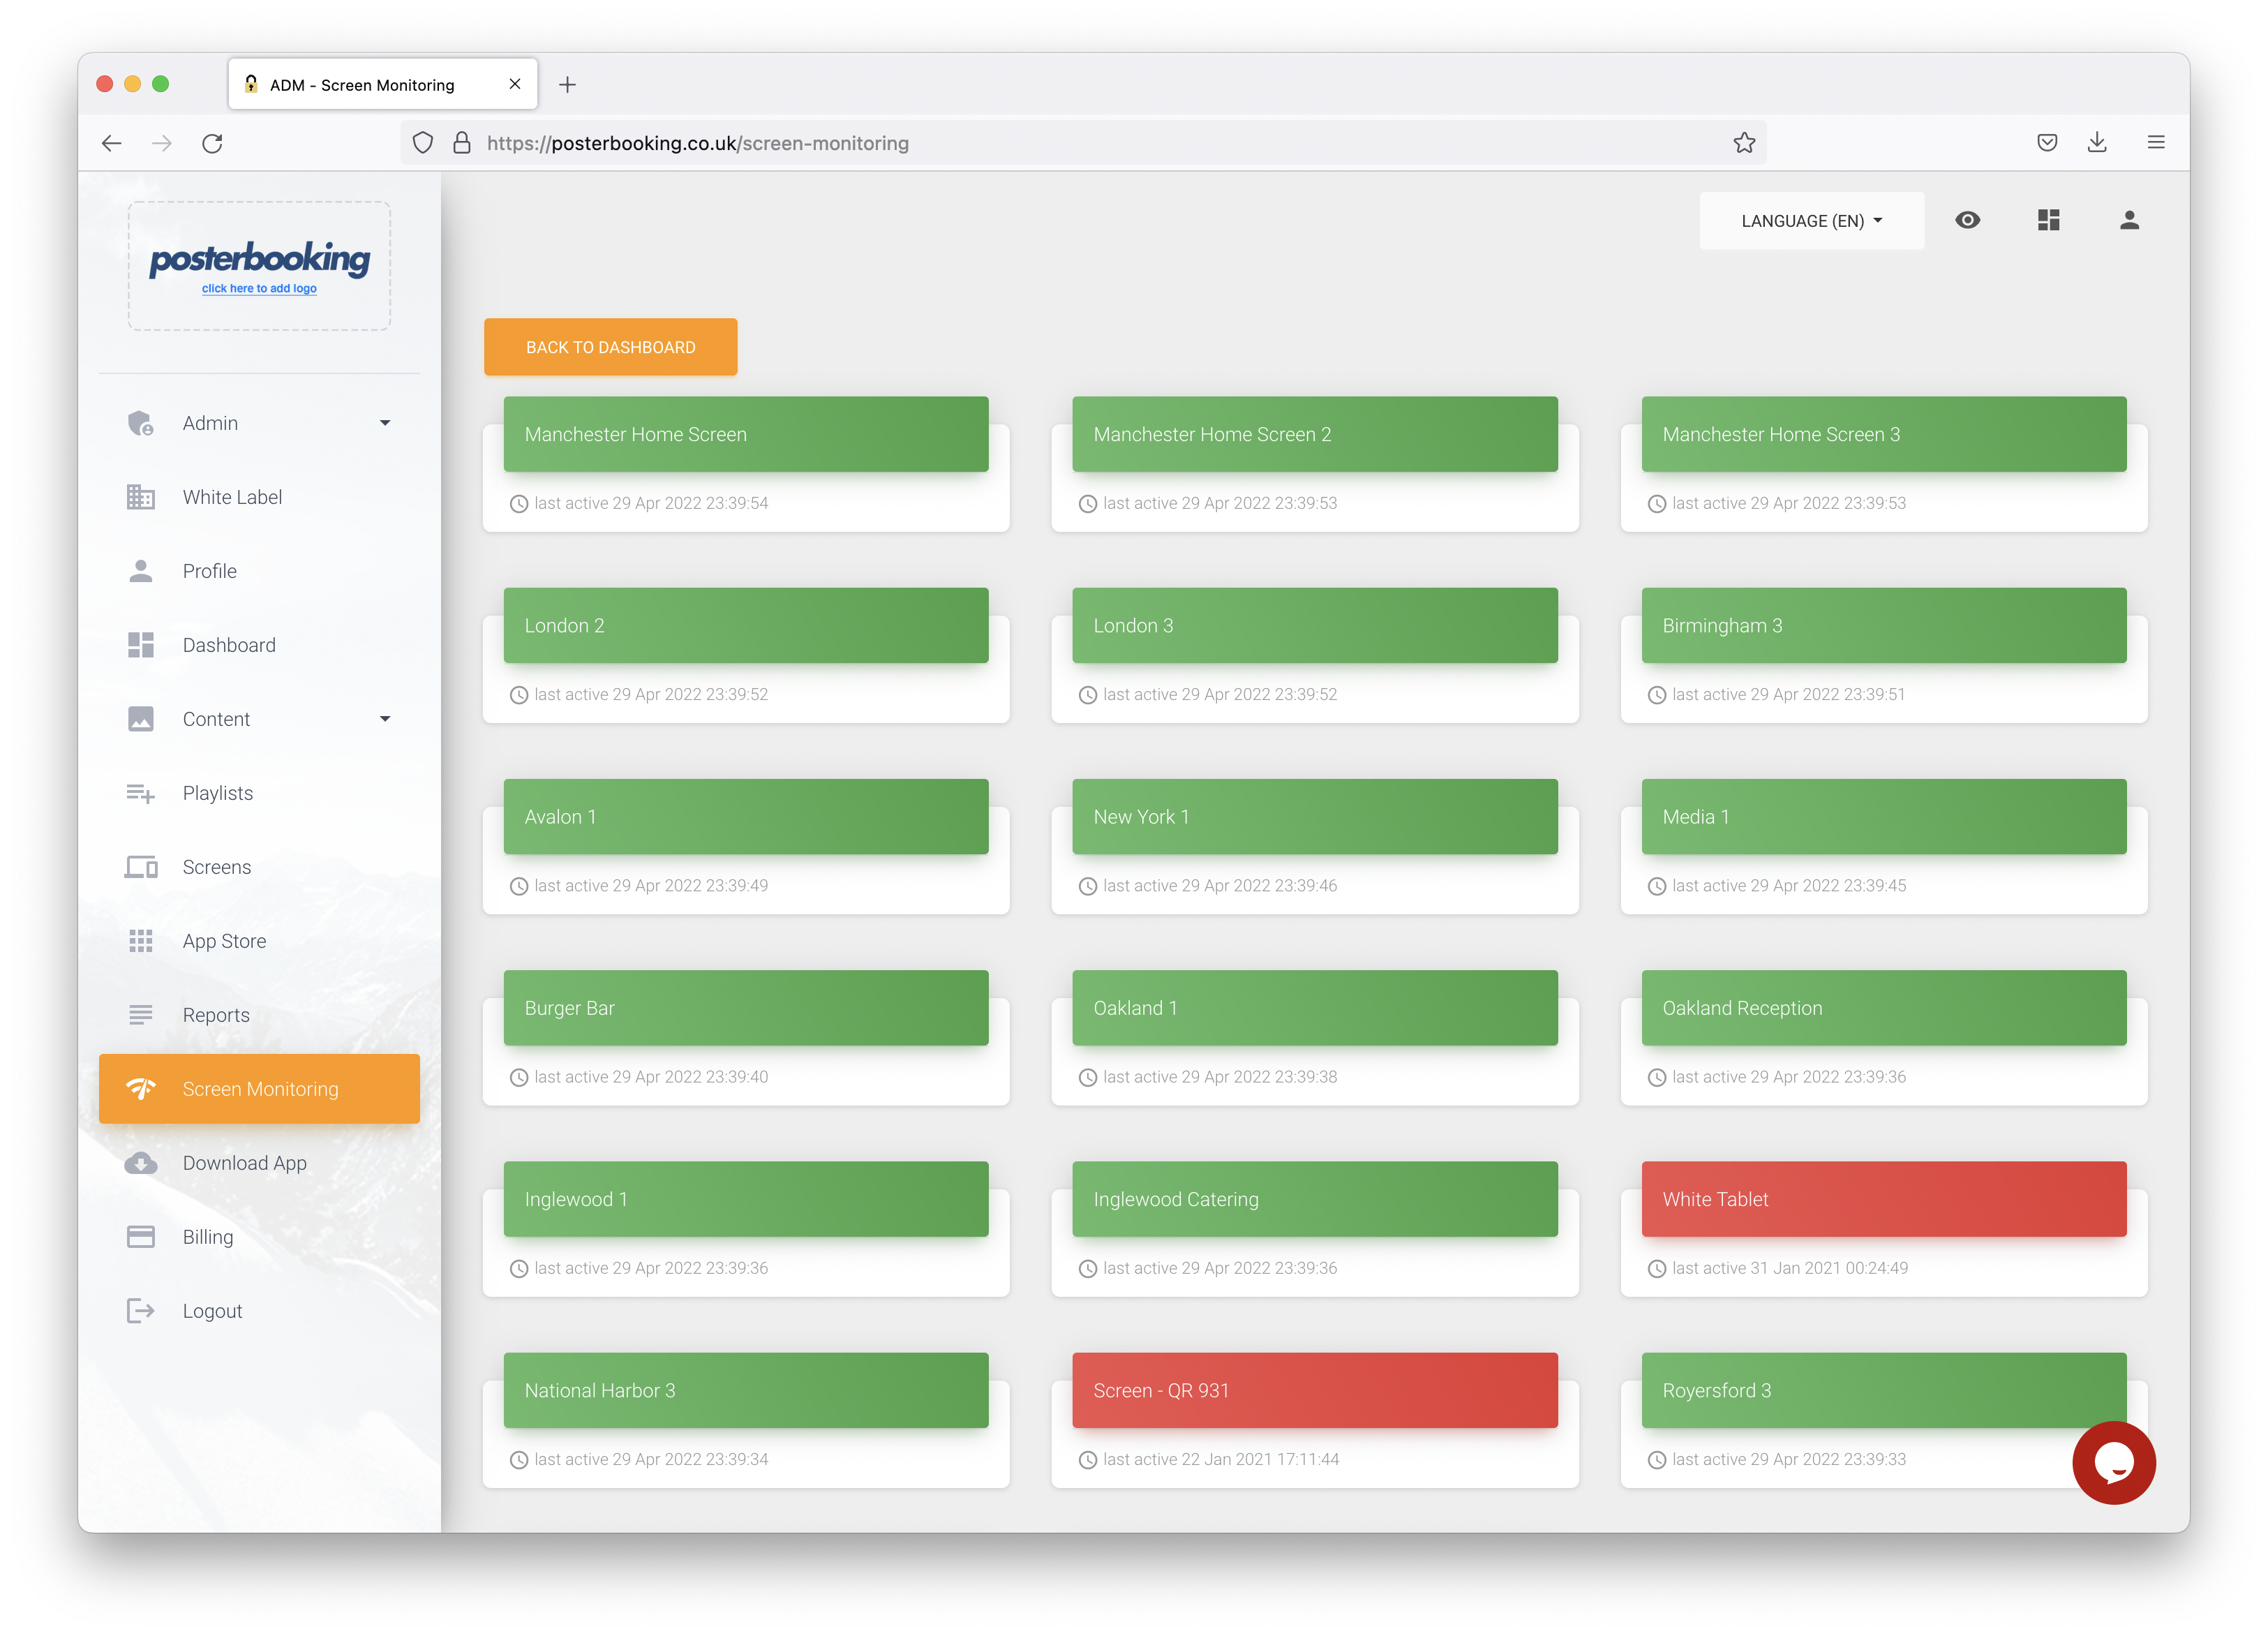Screen dimensions: 2268x1636
Task: Open the user account icon in header
Action: [x=2129, y=220]
